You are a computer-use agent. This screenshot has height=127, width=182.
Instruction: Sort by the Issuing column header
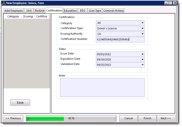(x=29, y=16)
